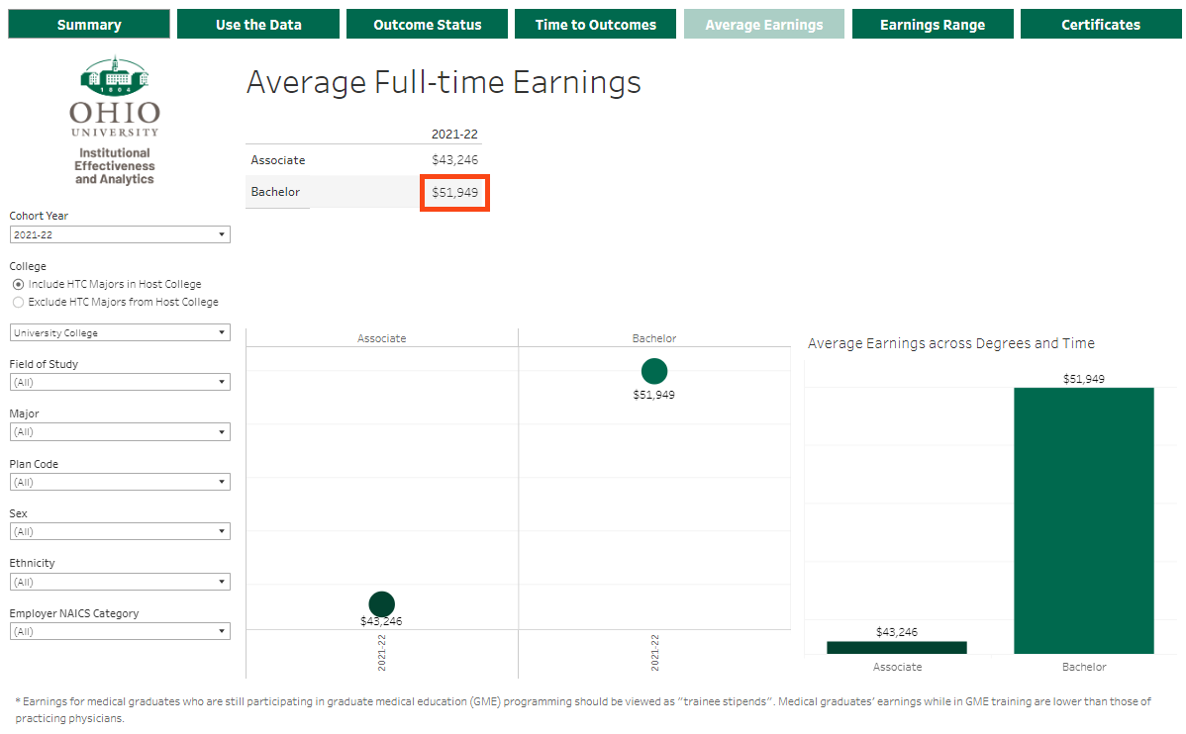This screenshot has height=734, width=1186.
Task: Expand the Major filter dropdown
Action: point(120,432)
